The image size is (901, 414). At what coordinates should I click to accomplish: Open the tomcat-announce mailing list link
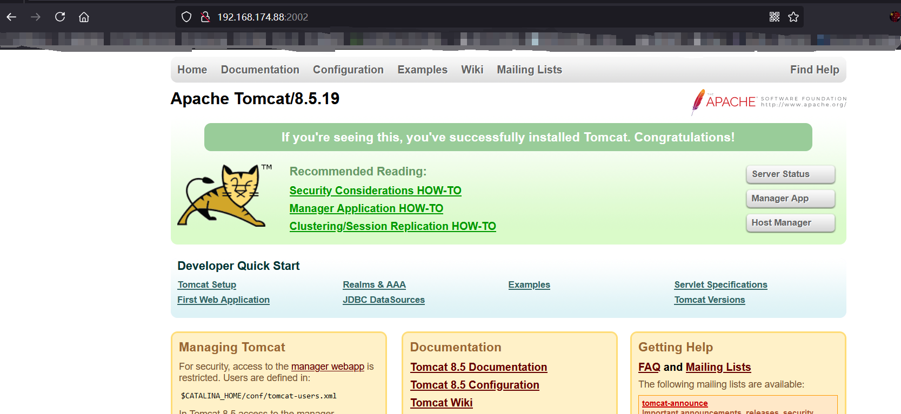675,403
